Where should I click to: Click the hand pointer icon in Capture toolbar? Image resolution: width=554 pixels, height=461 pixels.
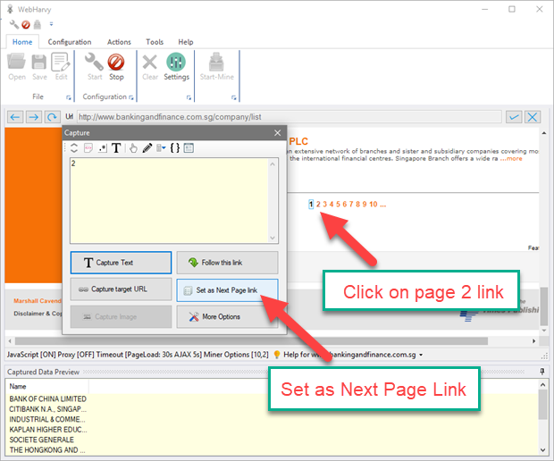click(x=133, y=147)
